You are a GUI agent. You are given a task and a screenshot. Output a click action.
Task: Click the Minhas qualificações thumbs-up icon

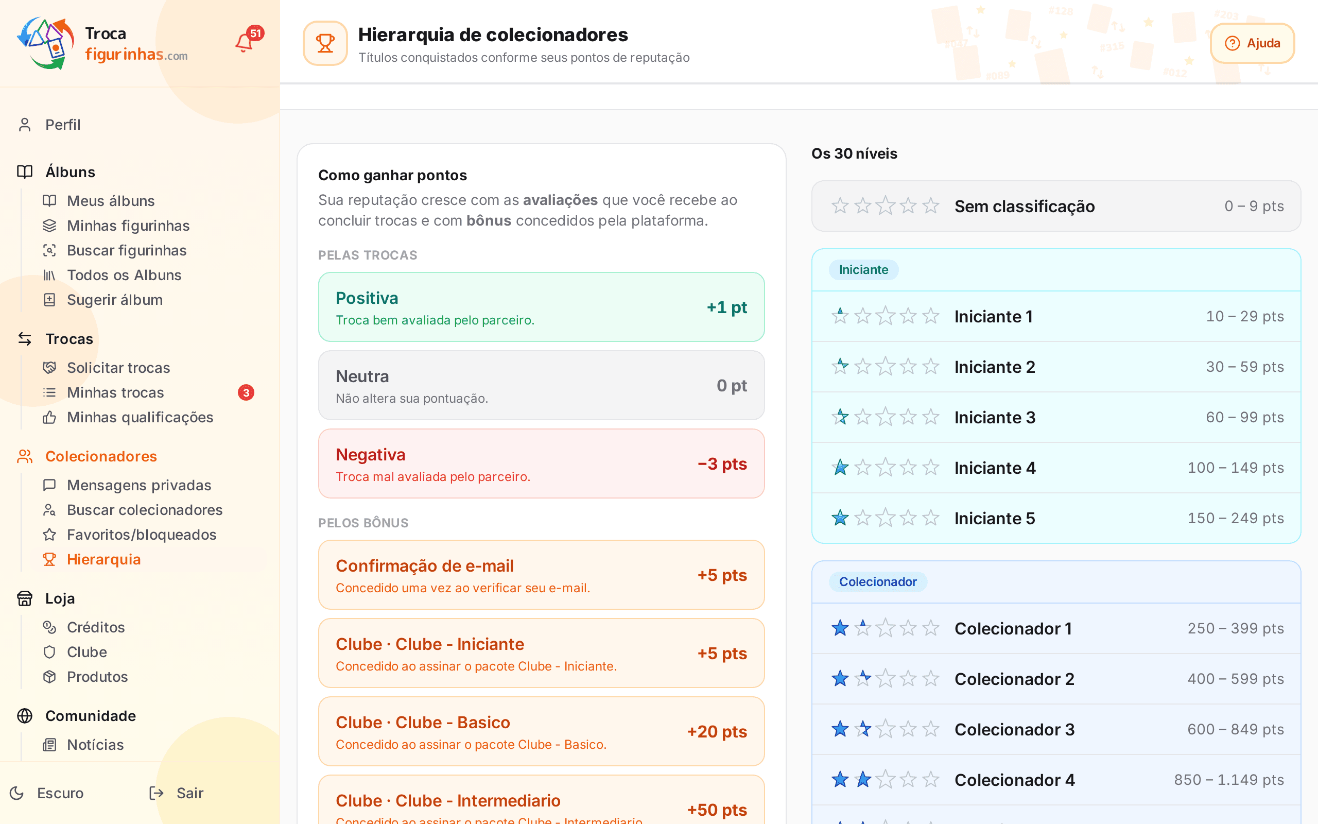pos(49,418)
